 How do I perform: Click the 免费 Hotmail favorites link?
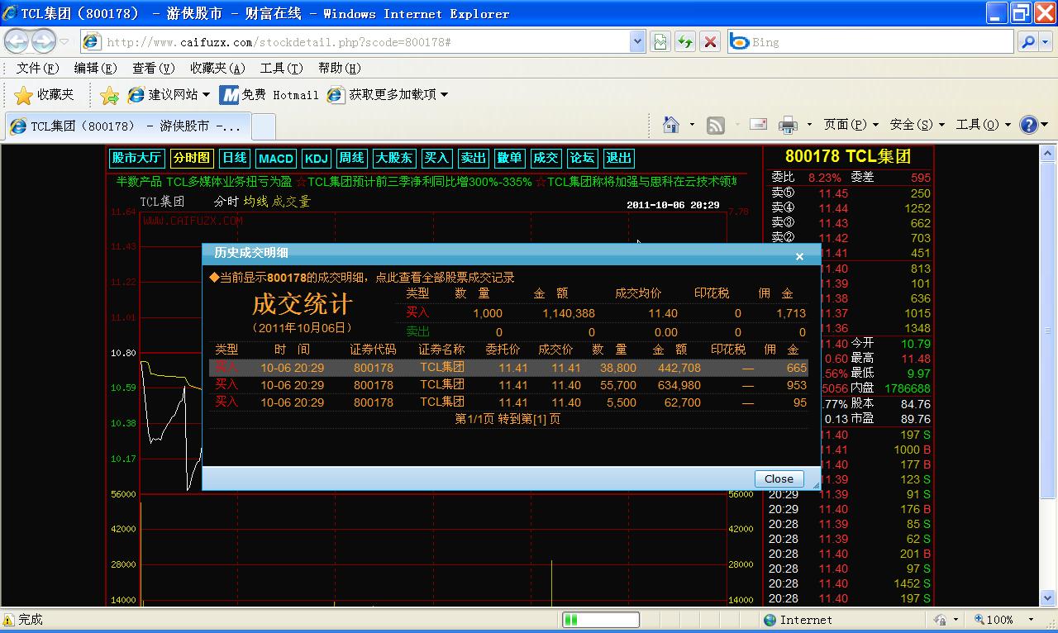pyautogui.click(x=269, y=95)
